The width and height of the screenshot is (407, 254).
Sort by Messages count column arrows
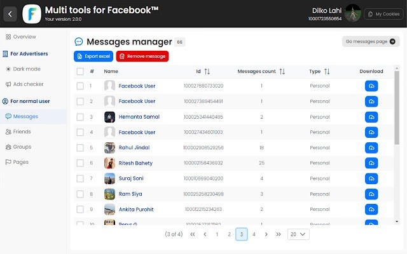[282, 71]
